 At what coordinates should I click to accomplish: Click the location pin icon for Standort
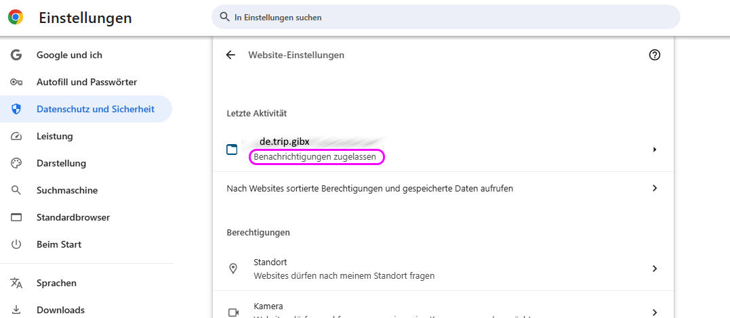[x=233, y=269]
